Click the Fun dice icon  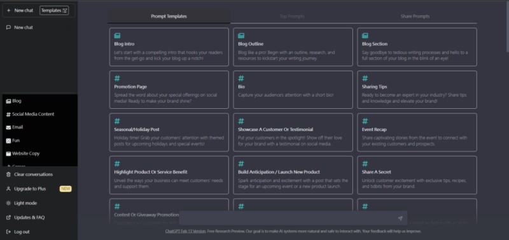pos(8,141)
